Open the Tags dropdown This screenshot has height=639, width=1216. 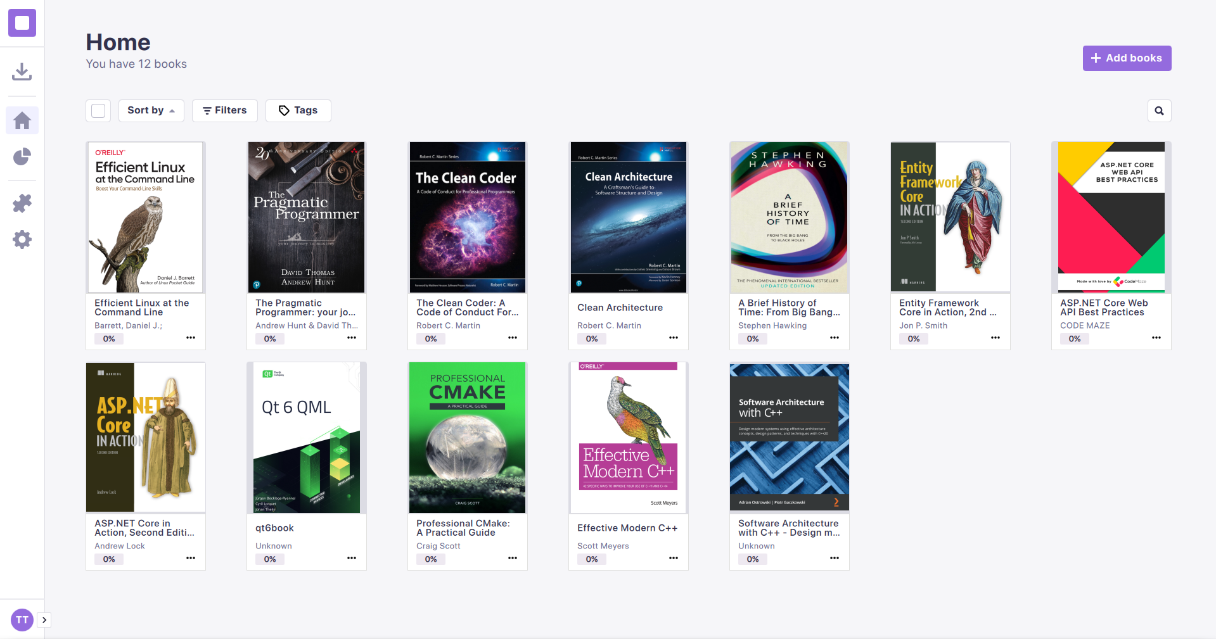298,111
